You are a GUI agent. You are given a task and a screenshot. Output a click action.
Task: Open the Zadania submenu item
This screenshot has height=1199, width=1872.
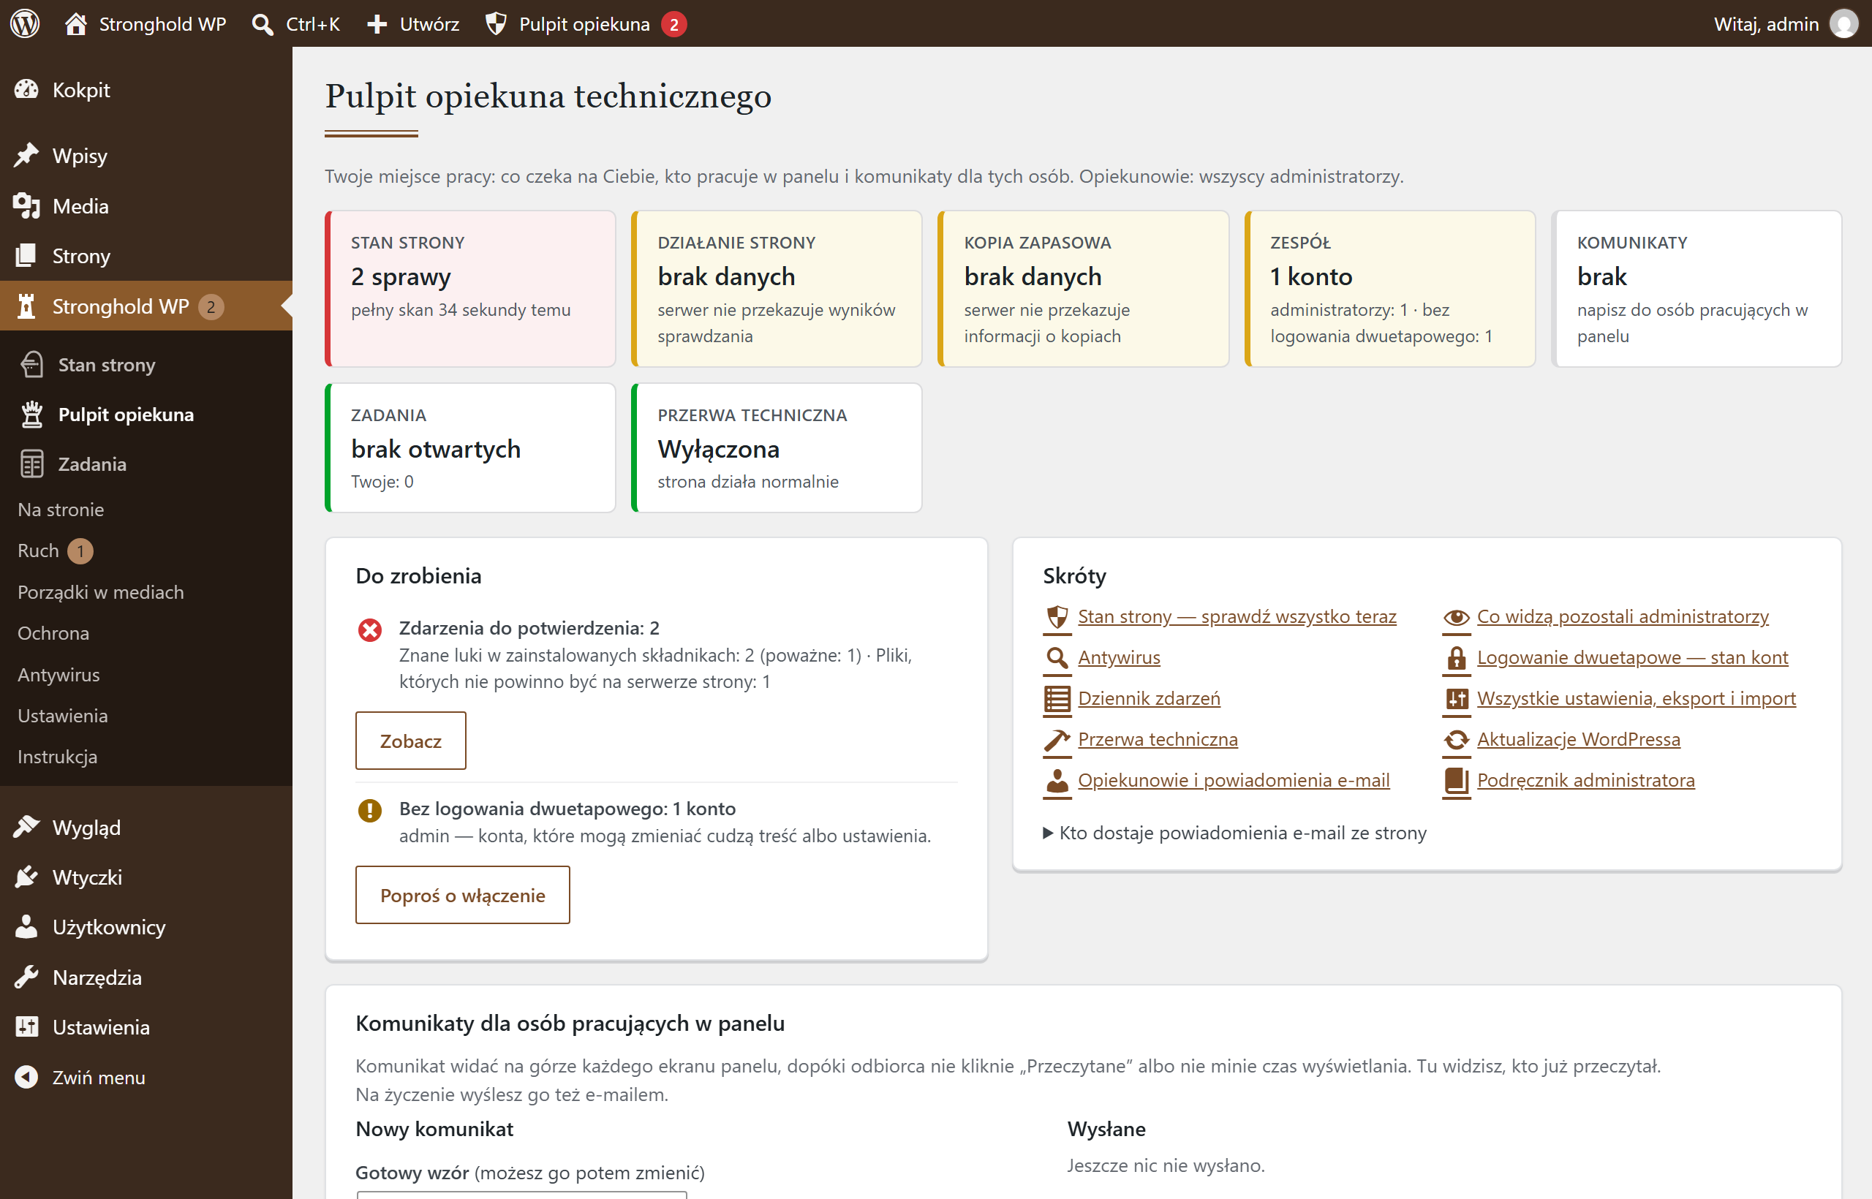[x=146, y=464]
